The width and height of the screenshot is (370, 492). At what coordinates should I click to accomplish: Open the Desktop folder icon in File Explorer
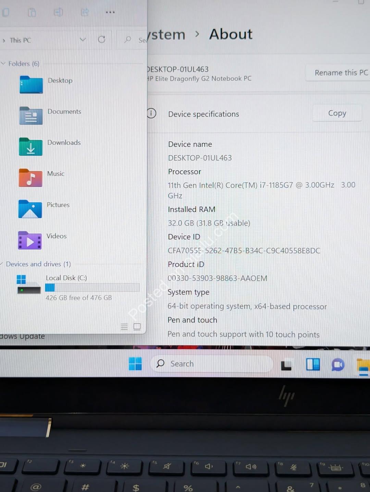point(31,85)
